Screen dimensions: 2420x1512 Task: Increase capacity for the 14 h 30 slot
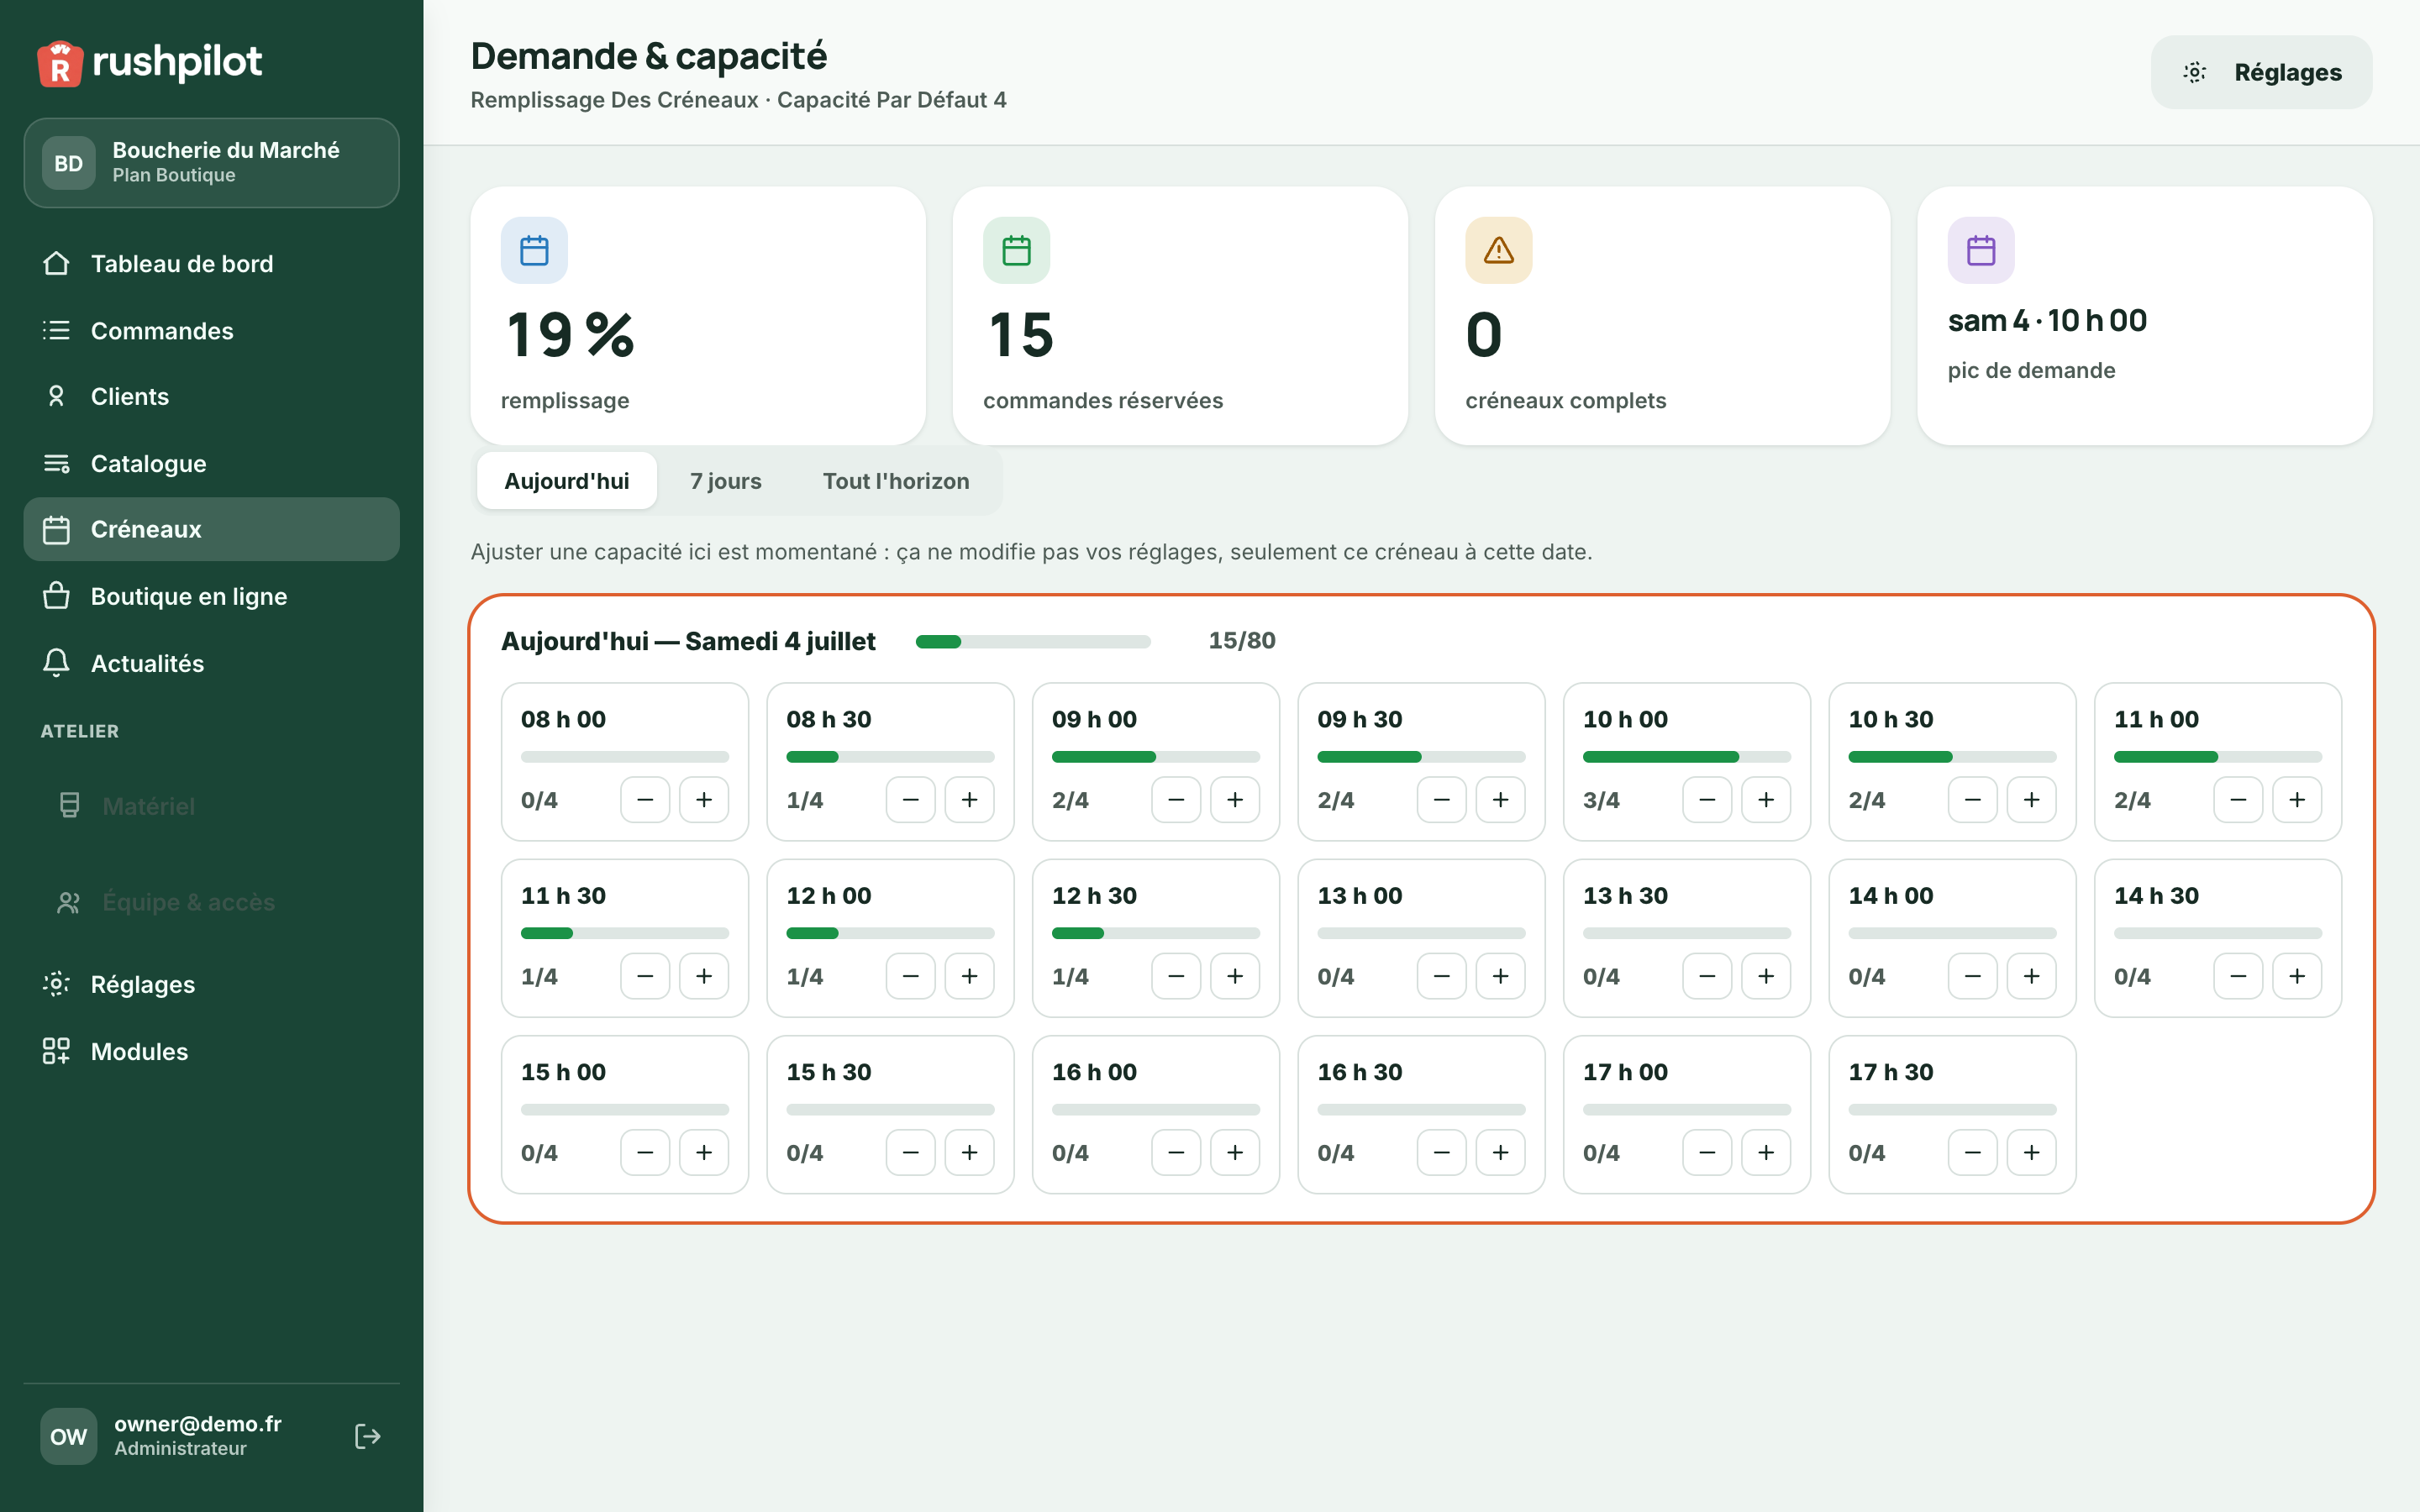pyautogui.click(x=2297, y=976)
